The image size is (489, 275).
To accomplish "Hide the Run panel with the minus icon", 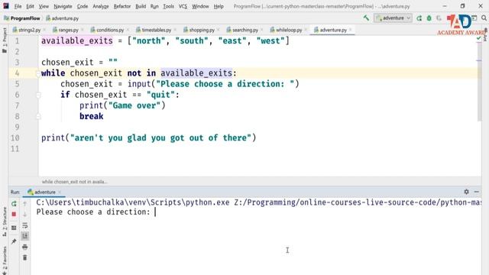I will 477,192.
